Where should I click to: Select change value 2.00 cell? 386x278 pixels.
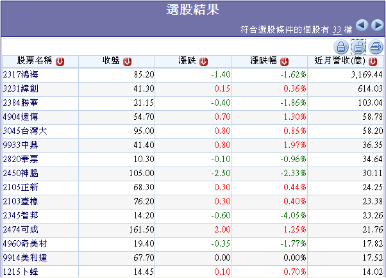coord(193,229)
